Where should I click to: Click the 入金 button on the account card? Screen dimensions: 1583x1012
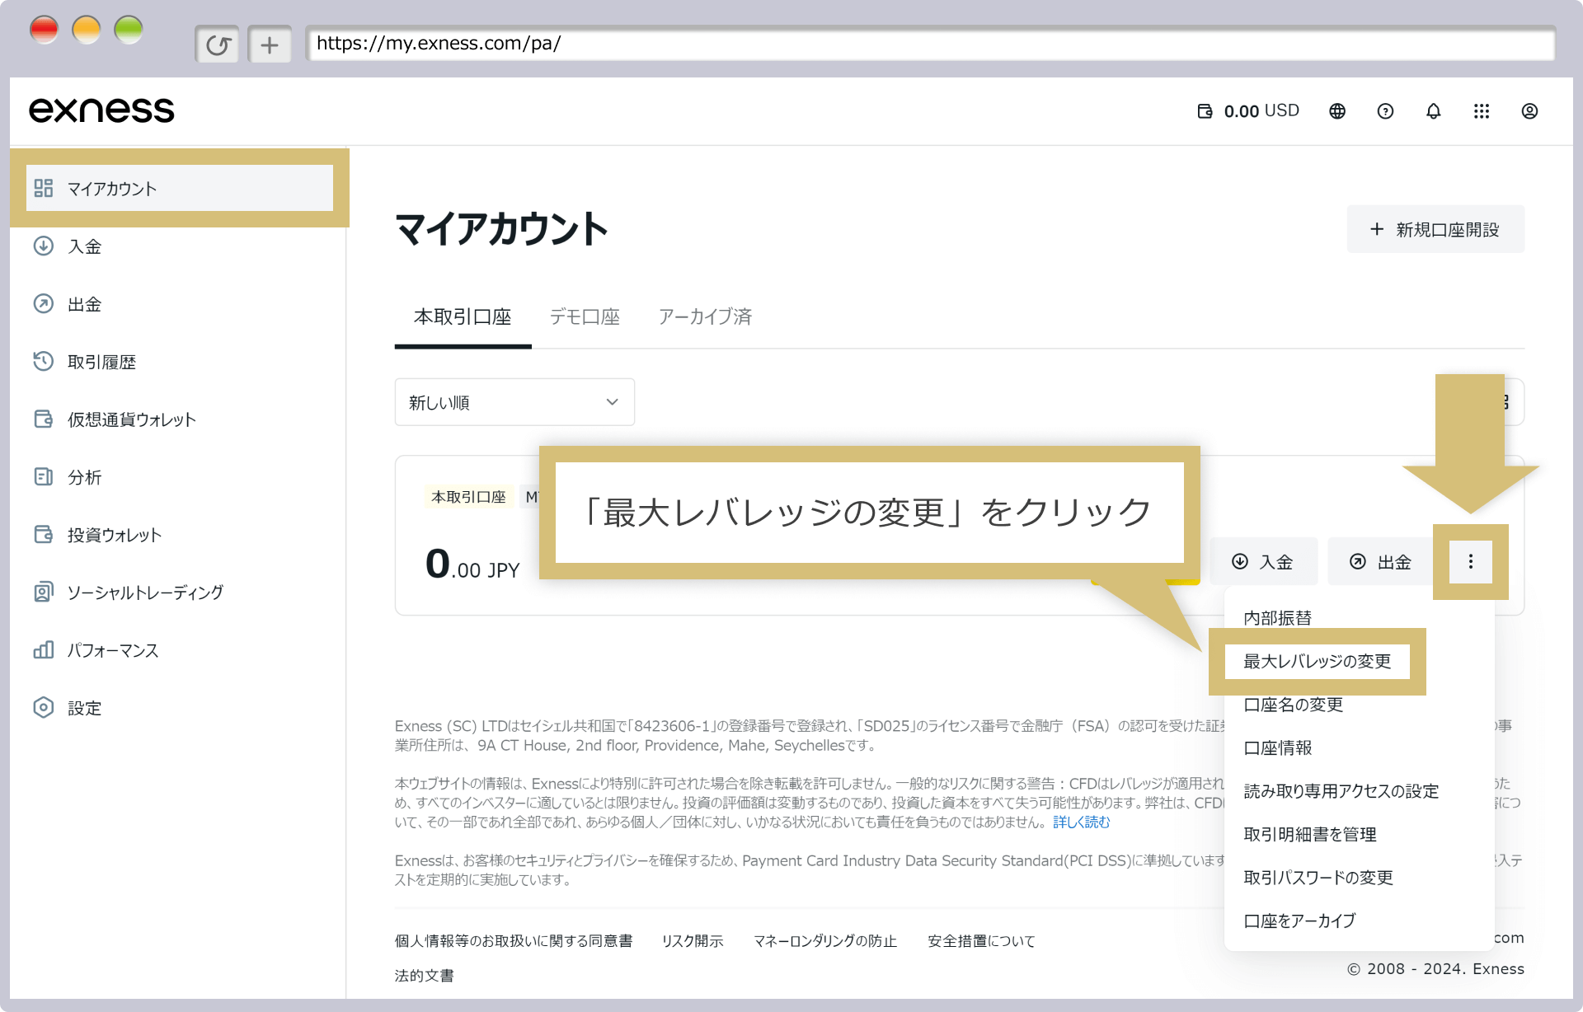coord(1263,562)
